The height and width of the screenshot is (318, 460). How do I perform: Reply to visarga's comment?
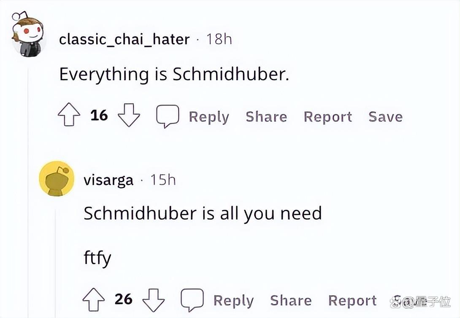click(x=233, y=301)
